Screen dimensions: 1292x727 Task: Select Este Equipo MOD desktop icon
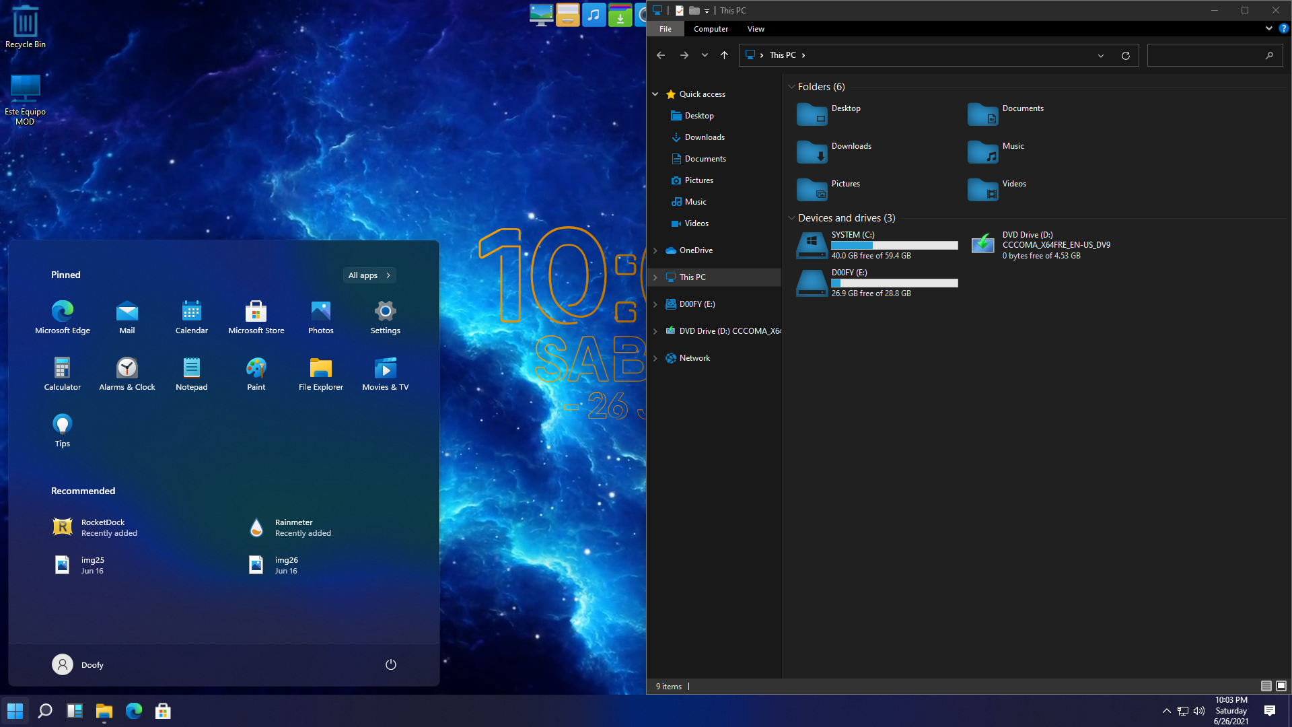25,99
